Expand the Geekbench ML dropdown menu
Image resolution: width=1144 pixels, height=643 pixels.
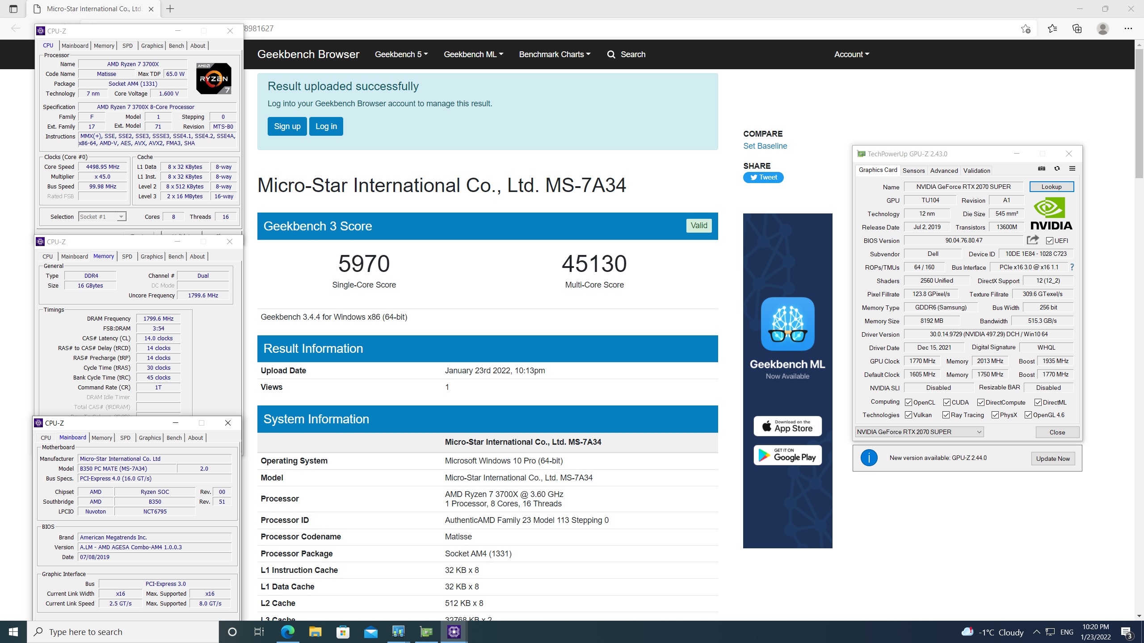(x=473, y=54)
